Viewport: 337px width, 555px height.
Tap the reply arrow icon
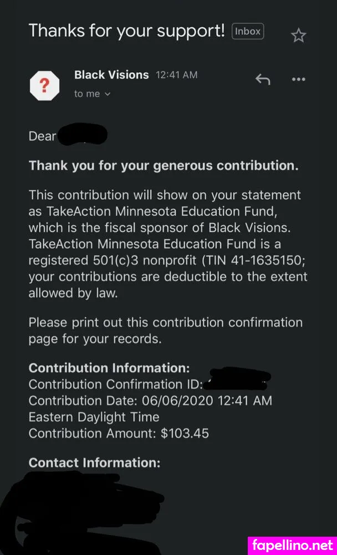pos(262,79)
